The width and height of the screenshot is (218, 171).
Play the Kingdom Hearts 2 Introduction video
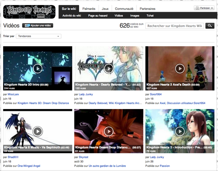click(180, 131)
